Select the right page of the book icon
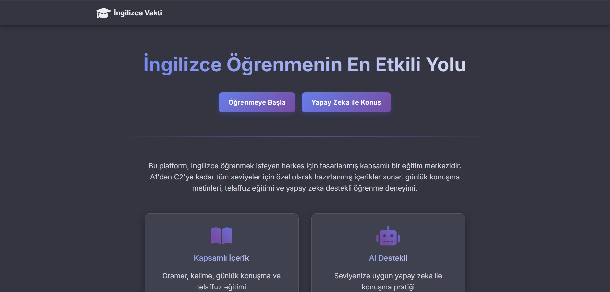The image size is (610, 292). pyautogui.click(x=227, y=236)
